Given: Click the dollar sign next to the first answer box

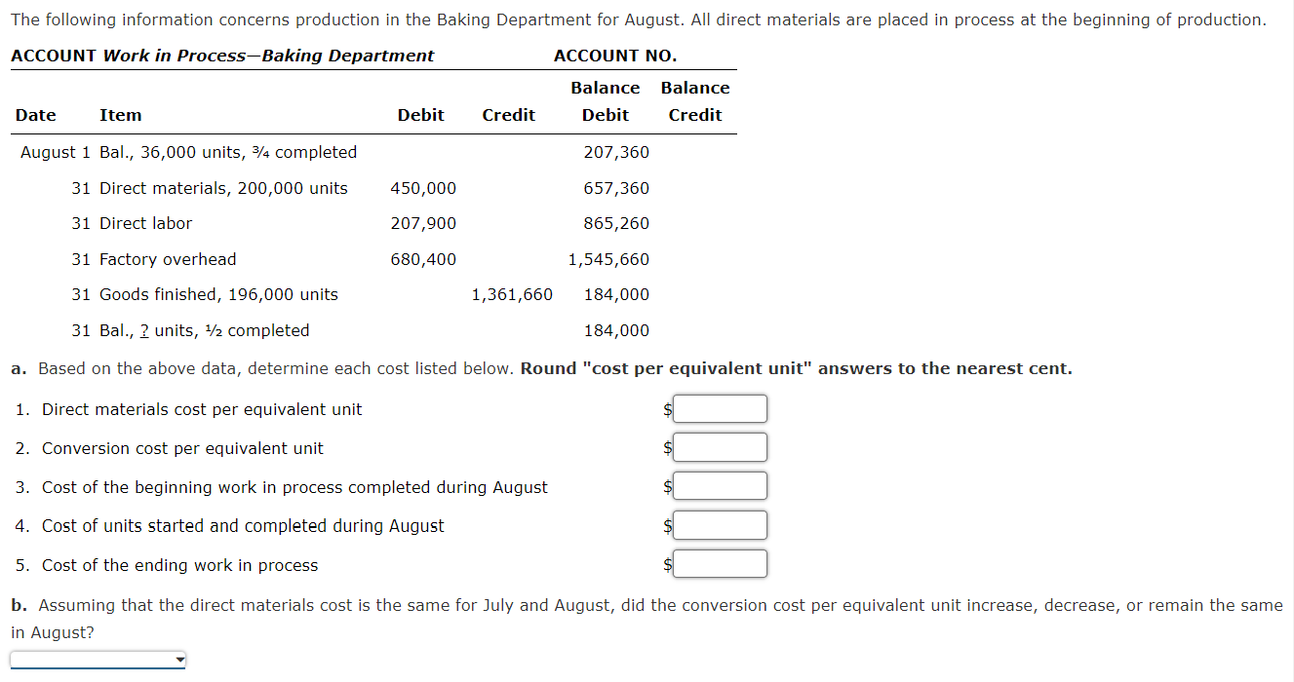Looking at the screenshot, I should (667, 409).
